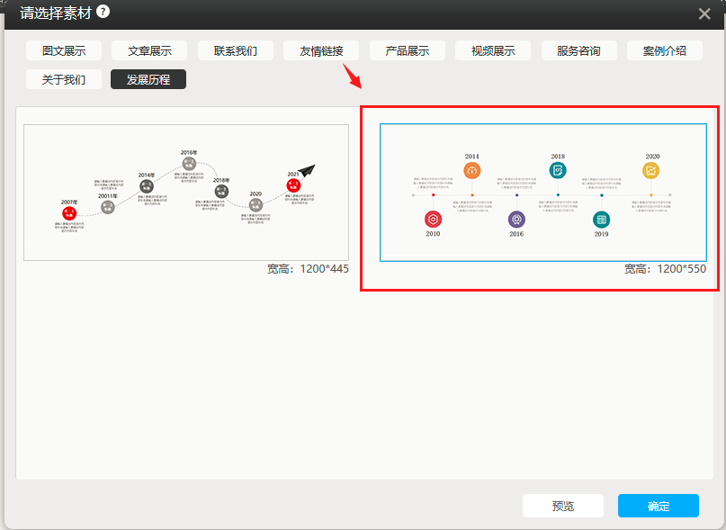726x530 pixels.
Task: Click the yellow 2020 chart icon
Action: (651, 170)
